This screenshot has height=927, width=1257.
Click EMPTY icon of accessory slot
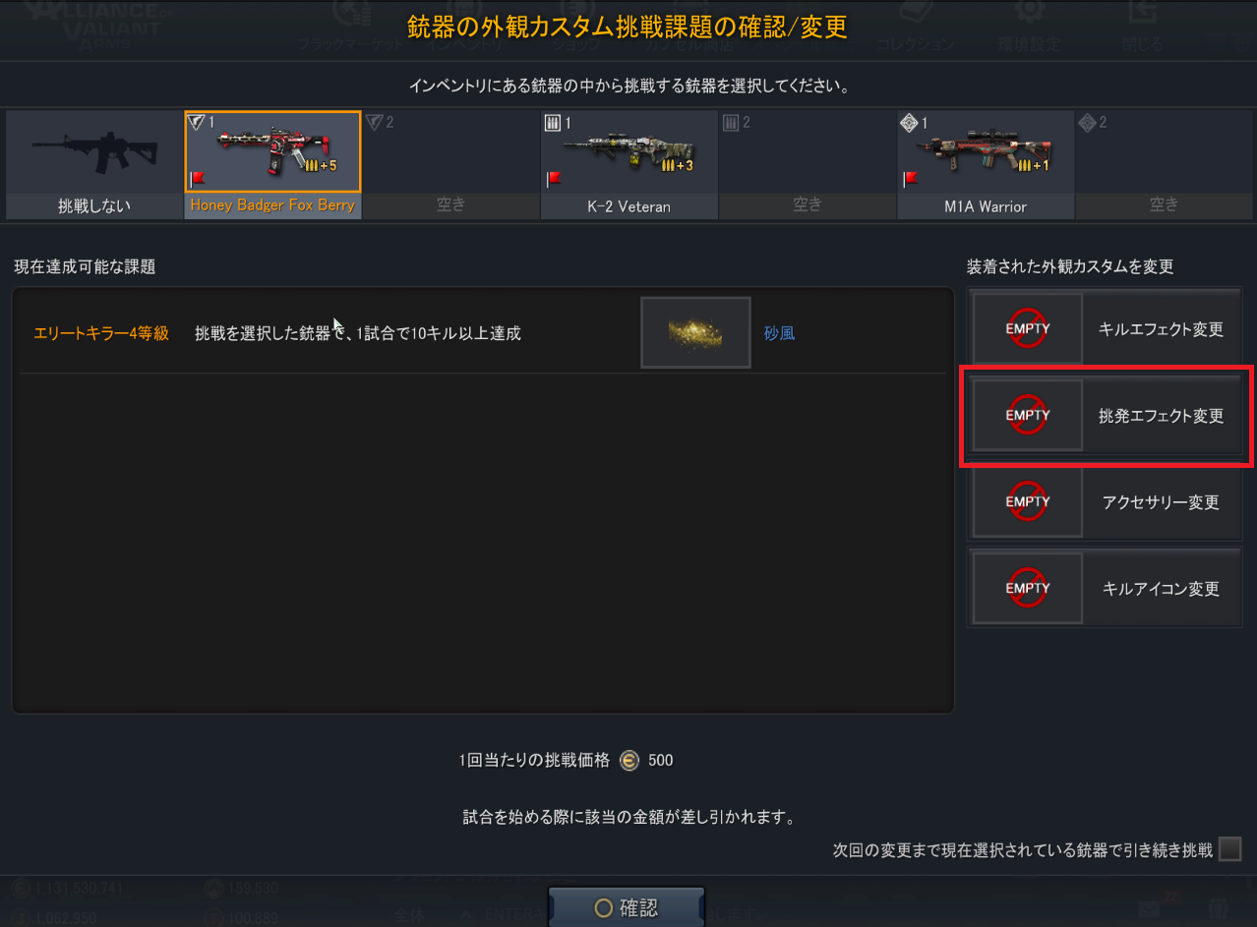(x=1028, y=502)
